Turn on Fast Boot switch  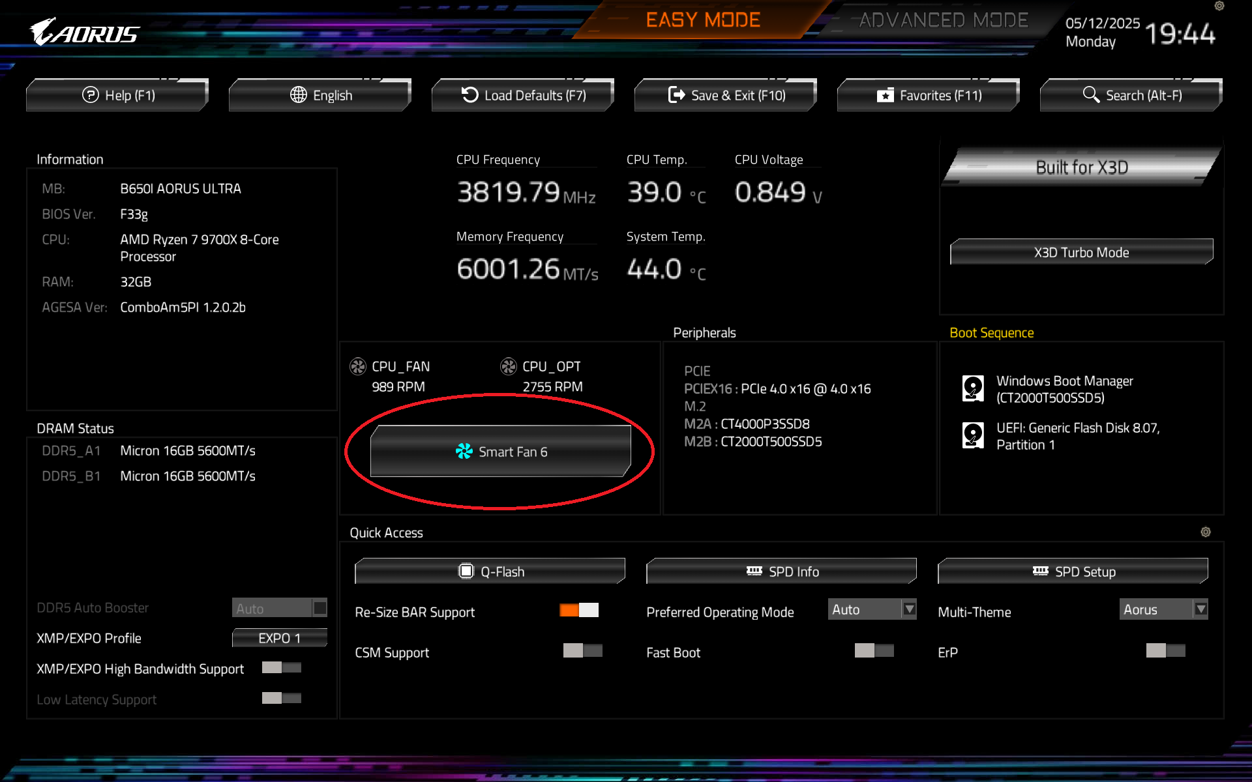pos(874,651)
